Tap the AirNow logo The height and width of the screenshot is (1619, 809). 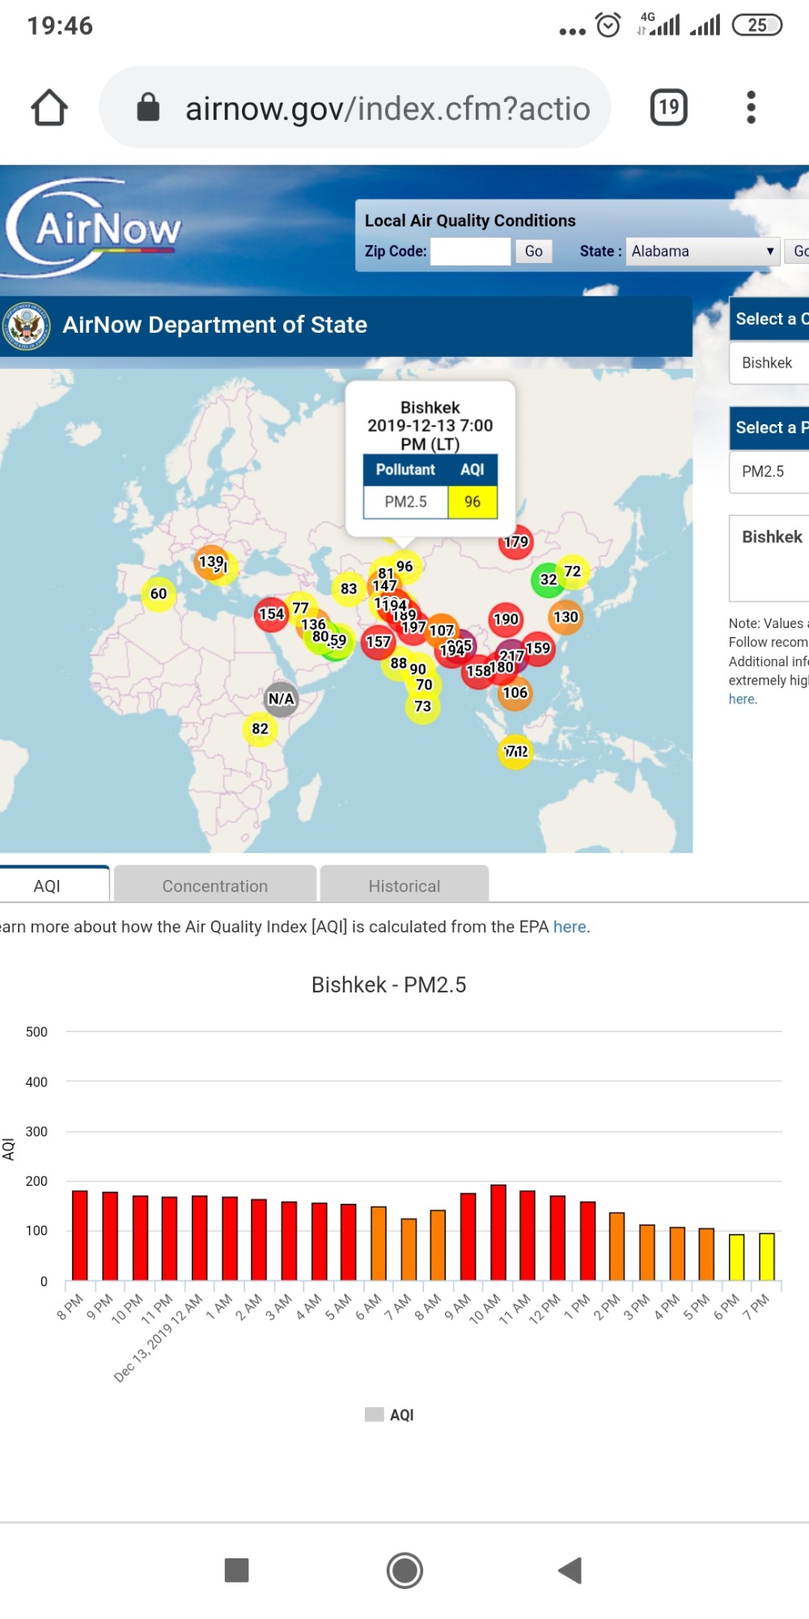93,228
